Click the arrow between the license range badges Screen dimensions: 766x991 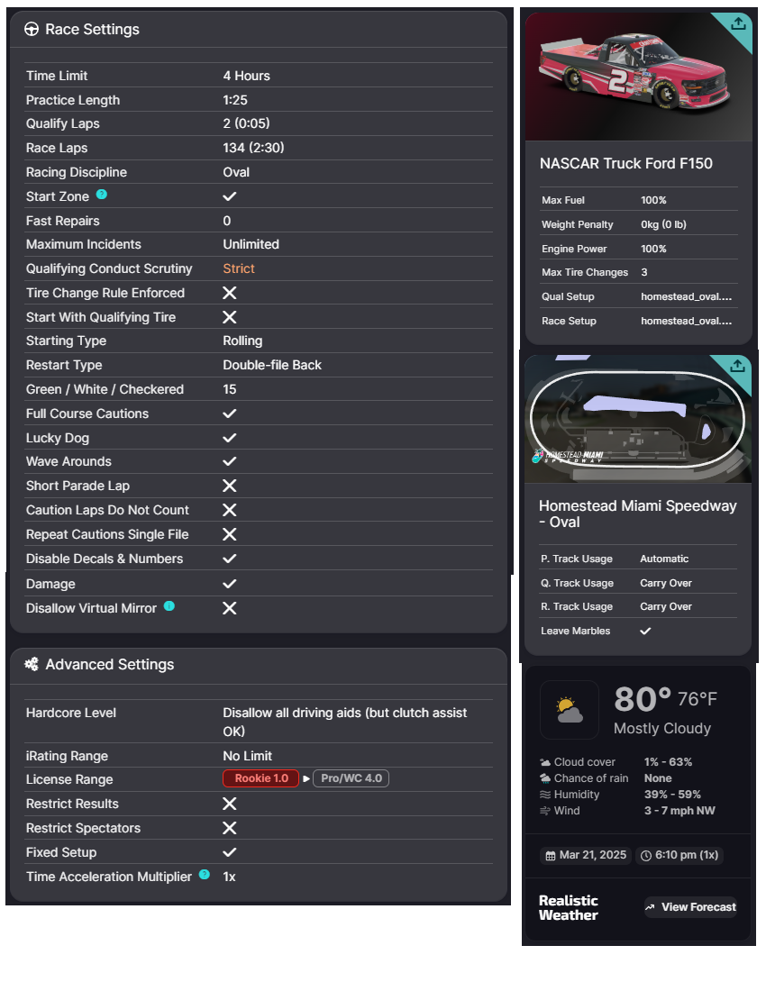tap(306, 778)
